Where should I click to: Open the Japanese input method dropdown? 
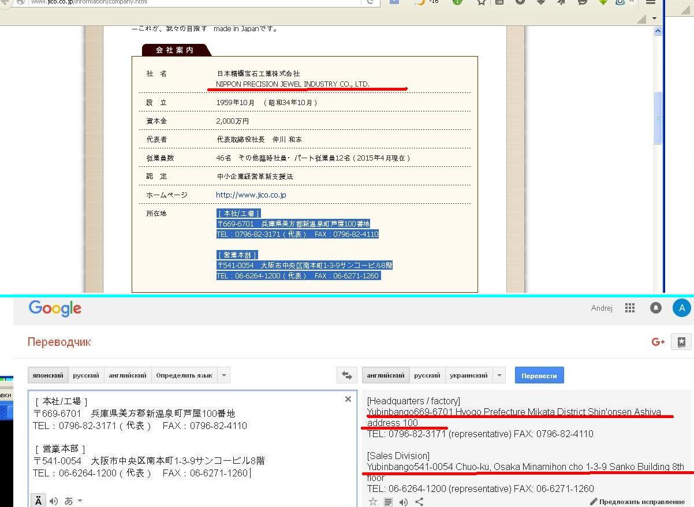point(72,501)
